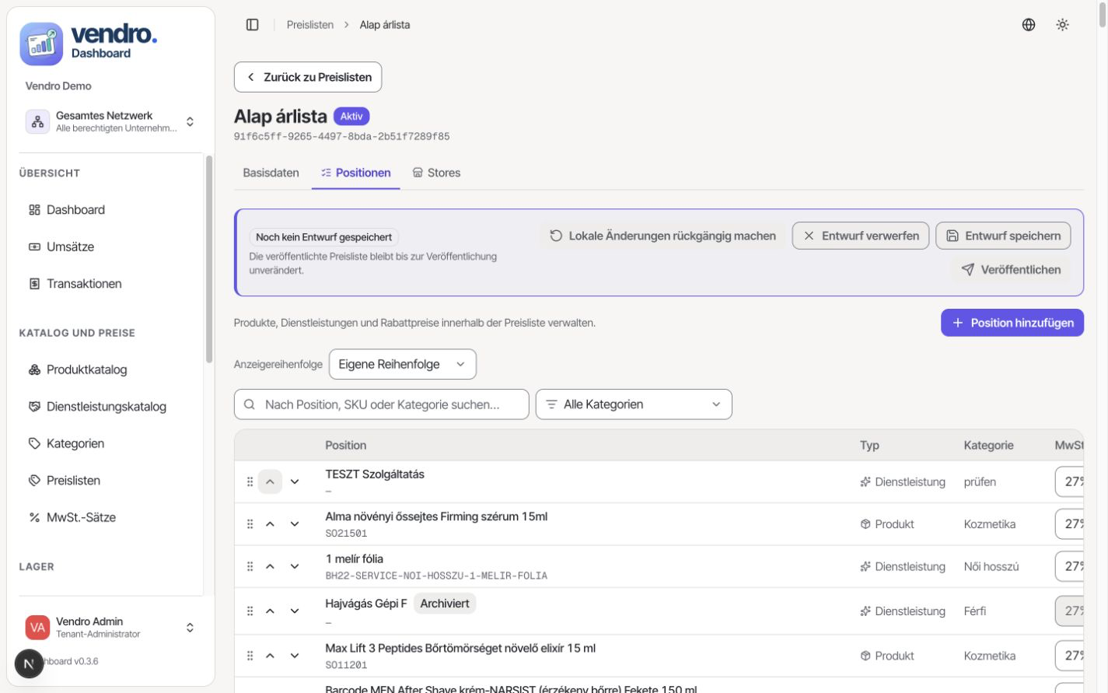
Task: Open Produktkatalog in the sidebar
Action: click(110, 369)
